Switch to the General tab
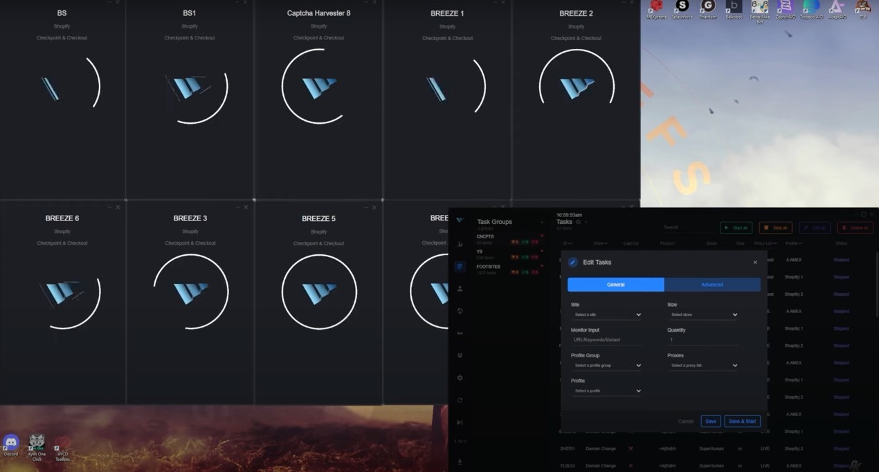 pos(616,285)
